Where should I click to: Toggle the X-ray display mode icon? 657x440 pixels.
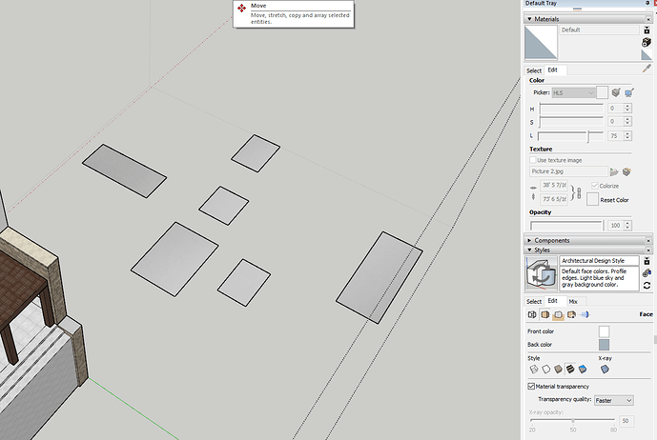point(605,370)
